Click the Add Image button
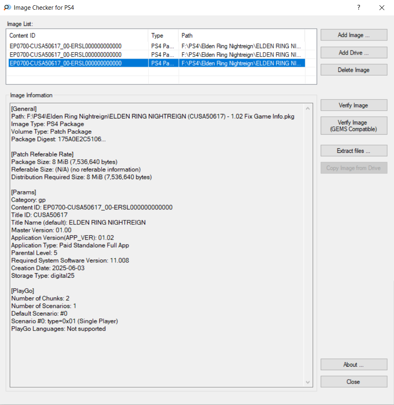This screenshot has width=394, height=405. click(354, 35)
